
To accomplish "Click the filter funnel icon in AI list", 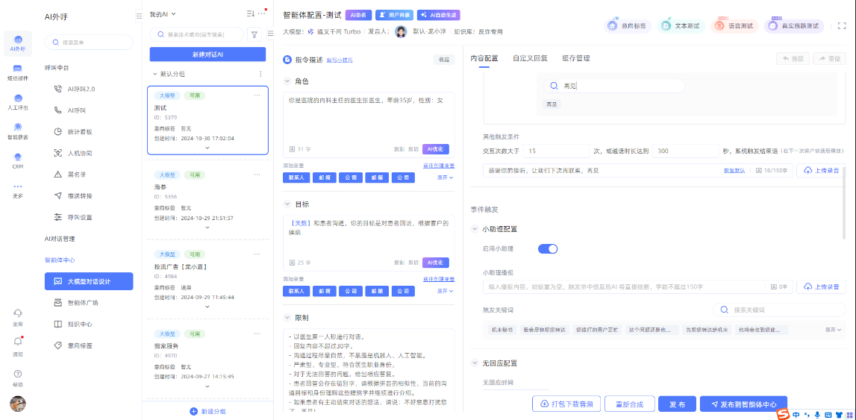I will (x=254, y=34).
